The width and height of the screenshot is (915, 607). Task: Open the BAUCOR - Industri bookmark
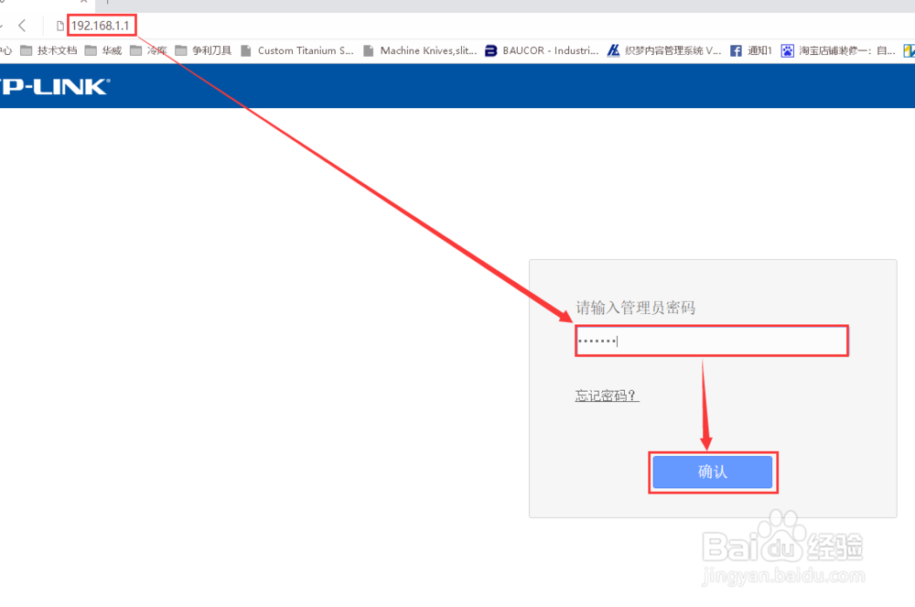(x=544, y=50)
